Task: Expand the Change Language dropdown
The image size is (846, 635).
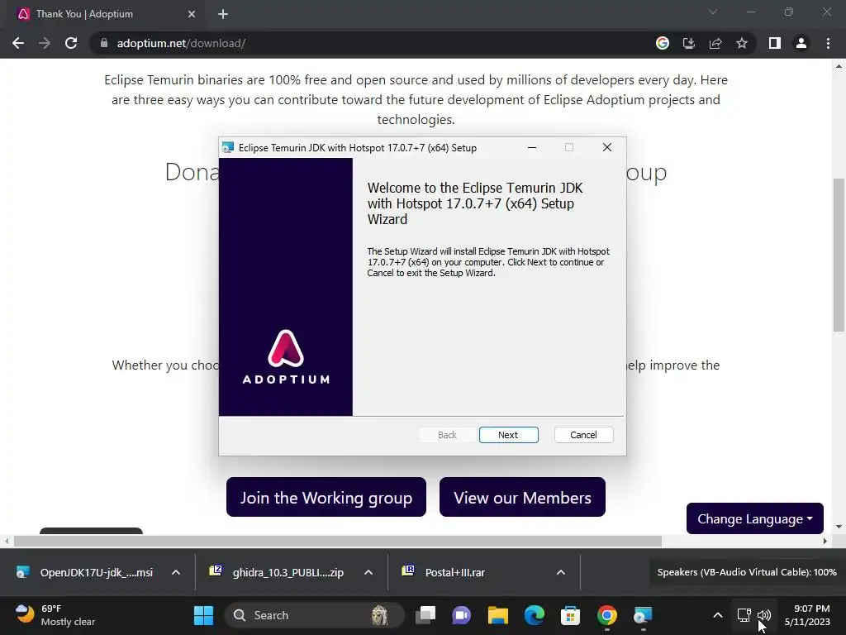Action: point(755,518)
